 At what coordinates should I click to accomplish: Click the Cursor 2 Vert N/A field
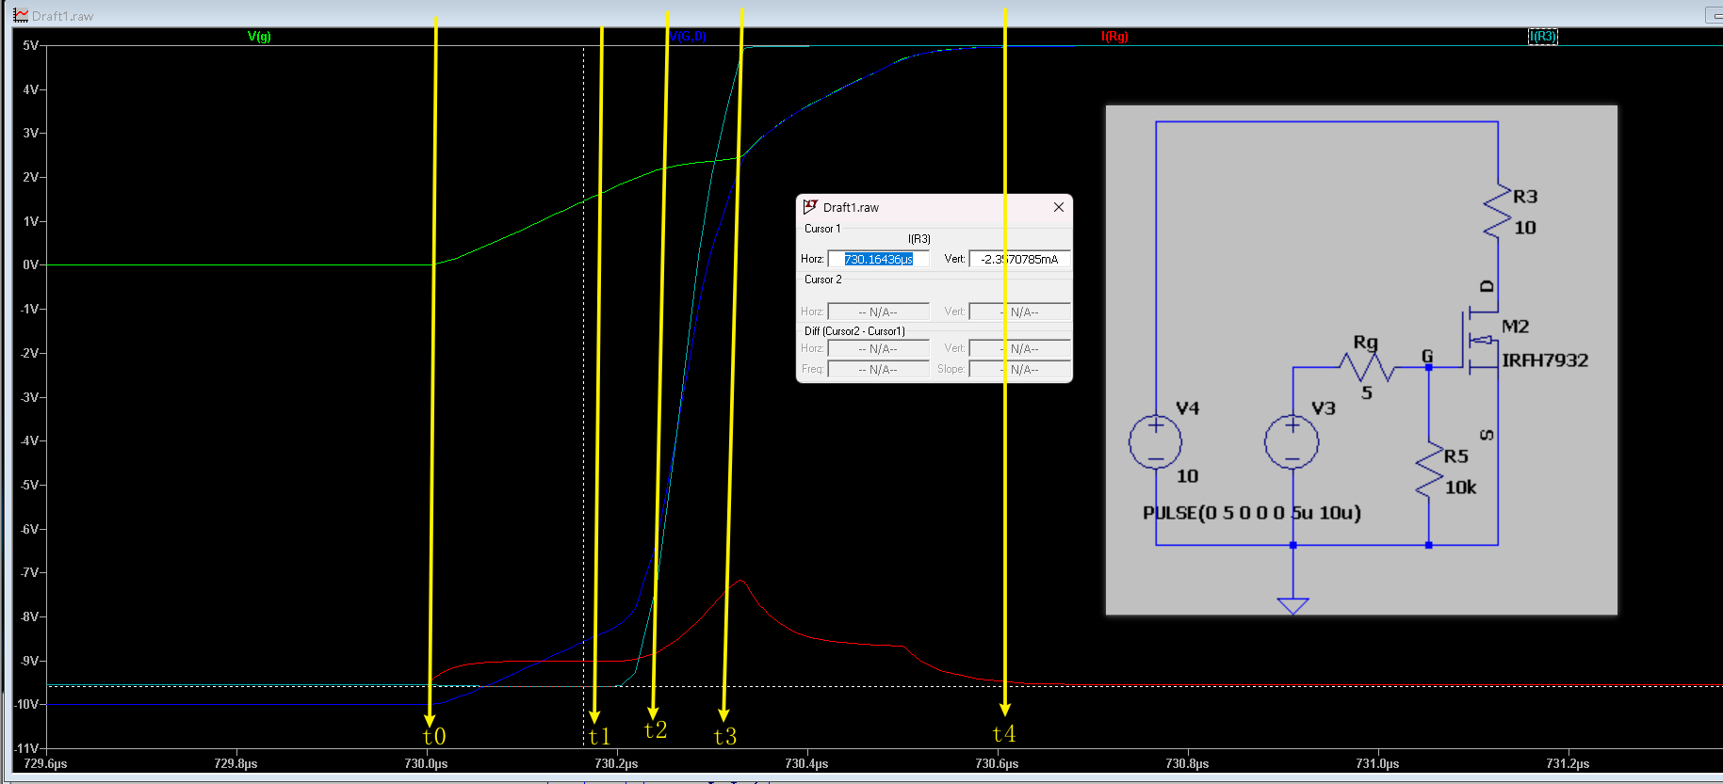pos(1019,312)
